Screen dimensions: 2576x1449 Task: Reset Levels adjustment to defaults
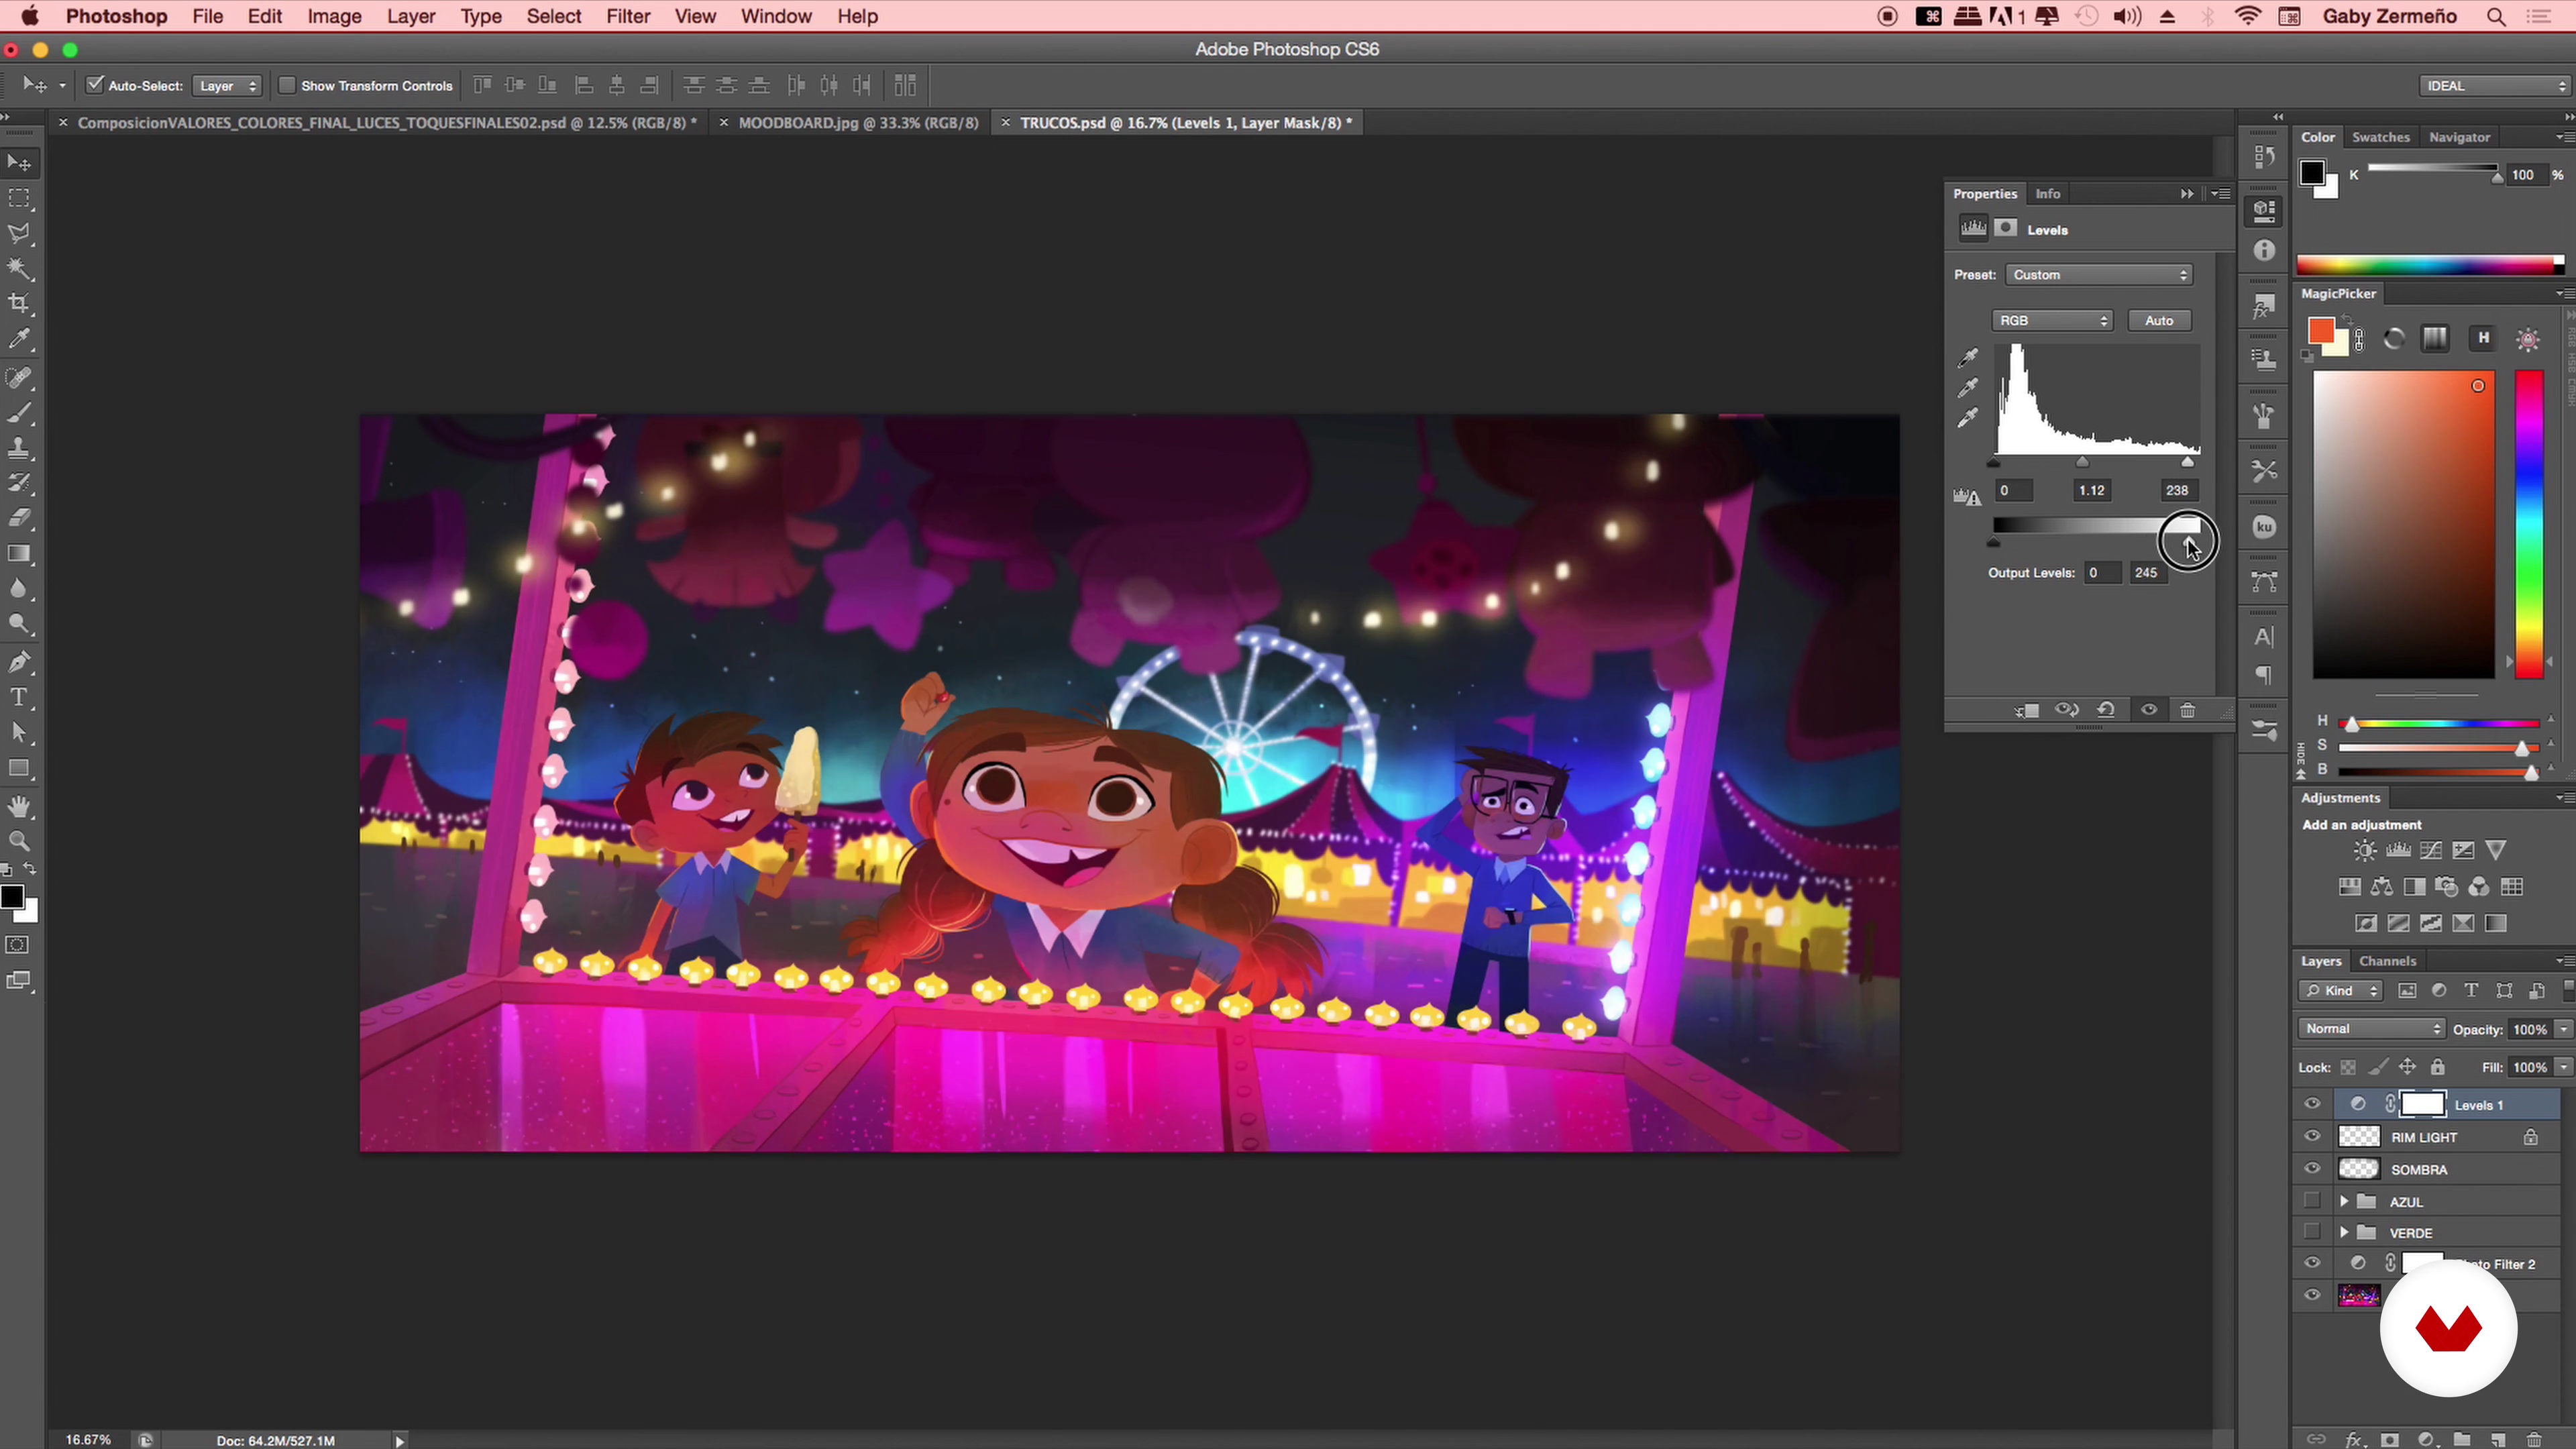2106,710
